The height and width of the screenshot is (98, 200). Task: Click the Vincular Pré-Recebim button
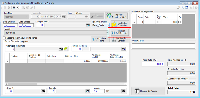coord(120,32)
